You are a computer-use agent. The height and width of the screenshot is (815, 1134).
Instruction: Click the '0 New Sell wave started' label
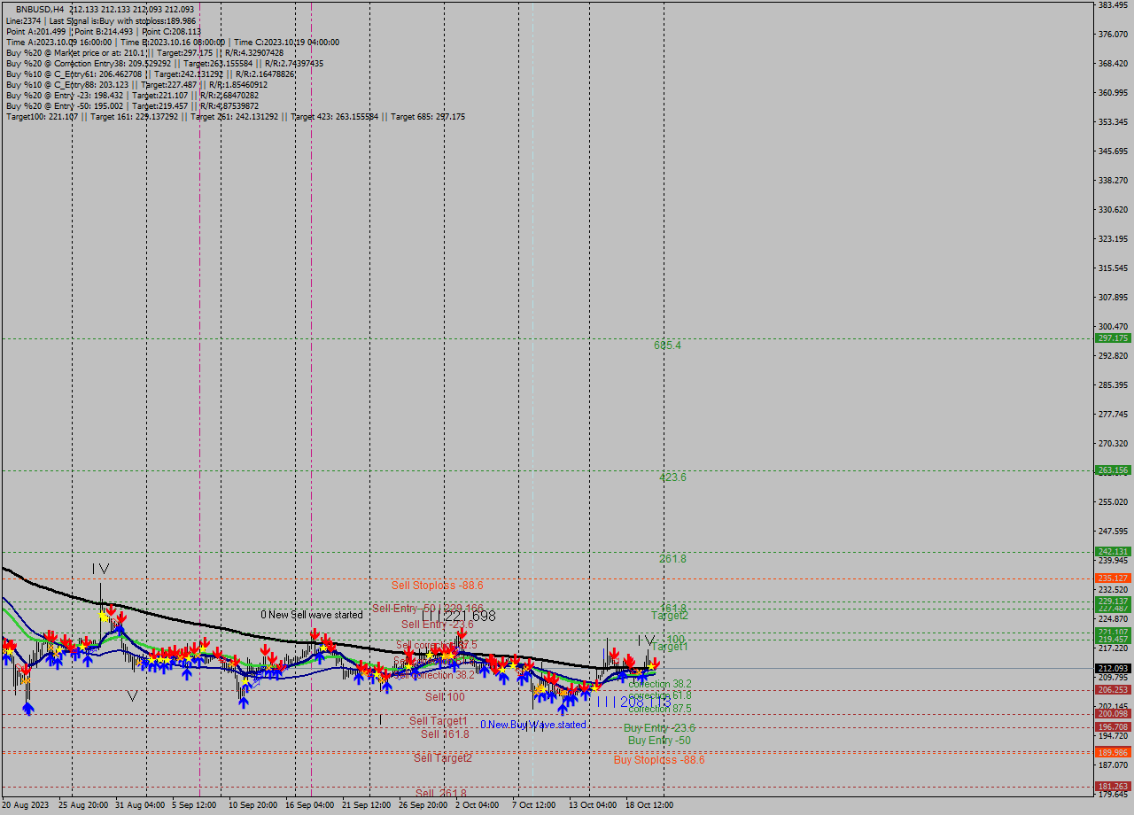click(x=310, y=614)
